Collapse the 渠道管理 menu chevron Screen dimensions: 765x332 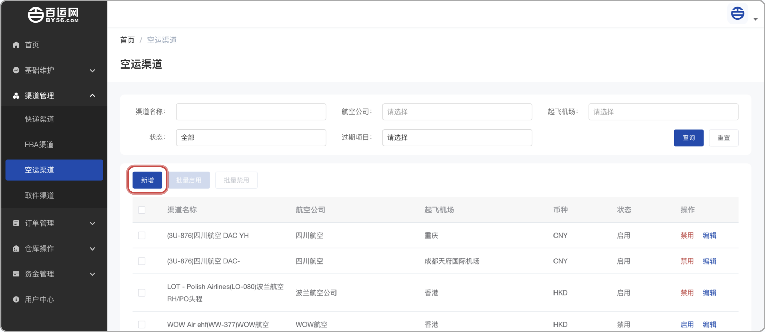tap(92, 96)
